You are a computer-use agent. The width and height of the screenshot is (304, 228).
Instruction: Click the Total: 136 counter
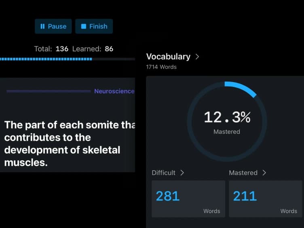pos(51,49)
